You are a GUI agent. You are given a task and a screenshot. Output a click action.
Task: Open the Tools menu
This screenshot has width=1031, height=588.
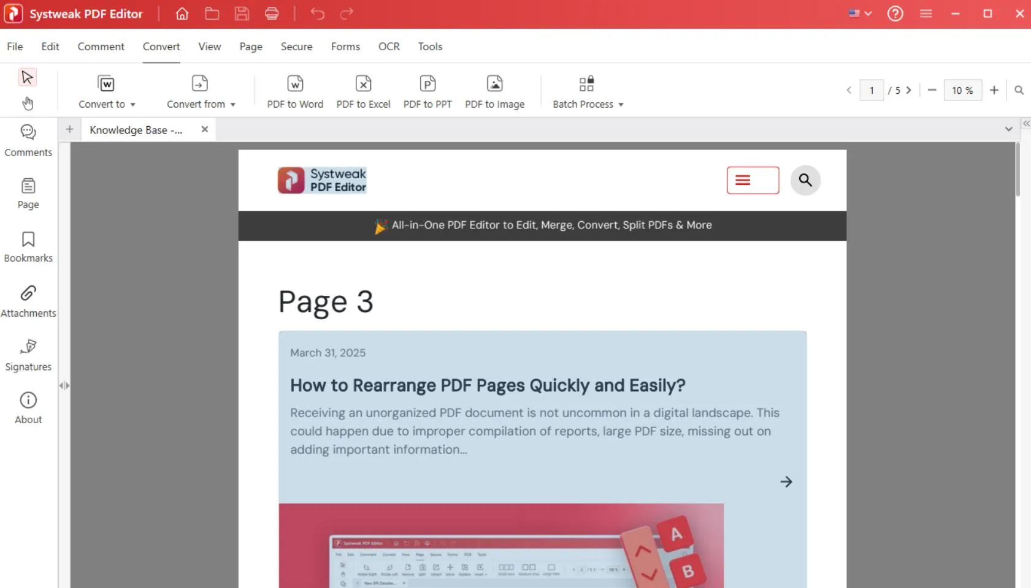[x=429, y=47]
